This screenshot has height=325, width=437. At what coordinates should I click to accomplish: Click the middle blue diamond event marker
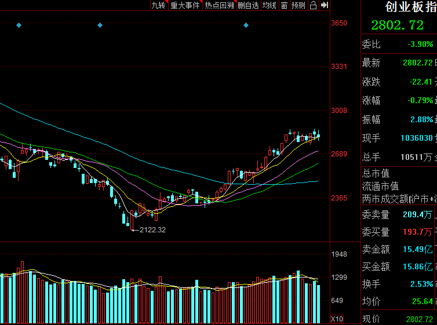(100, 25)
